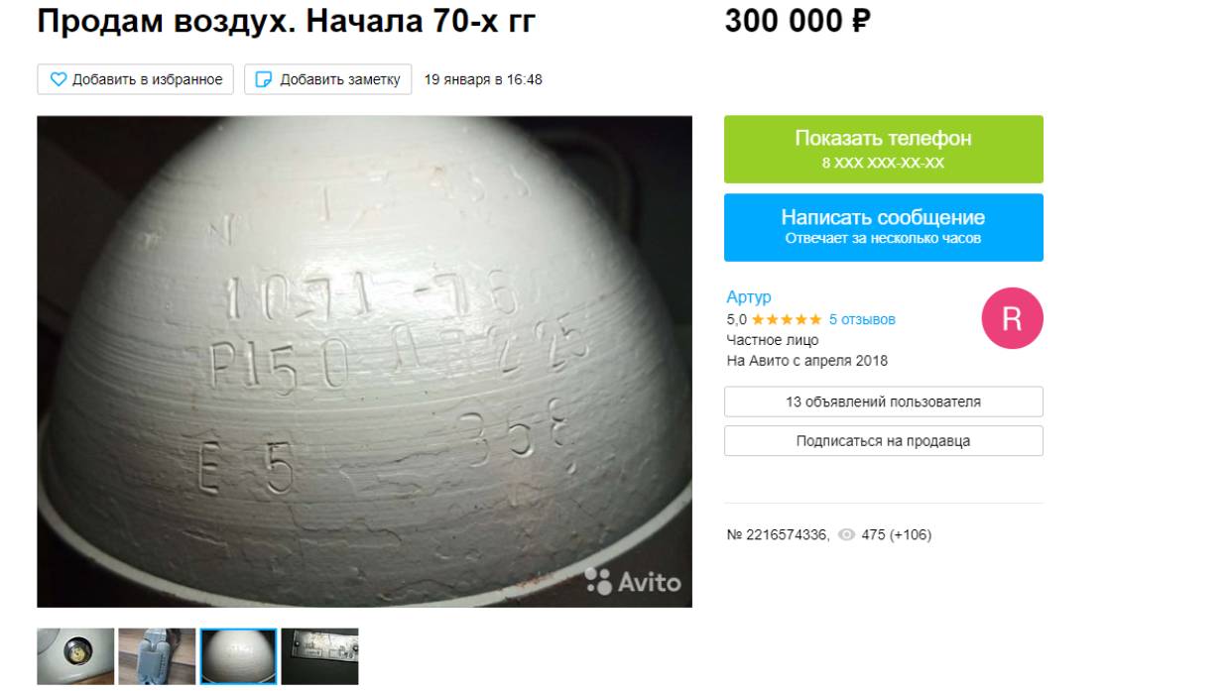This screenshot has height=691, width=1230.
Task: Click Добавить заметку button
Action: [328, 79]
